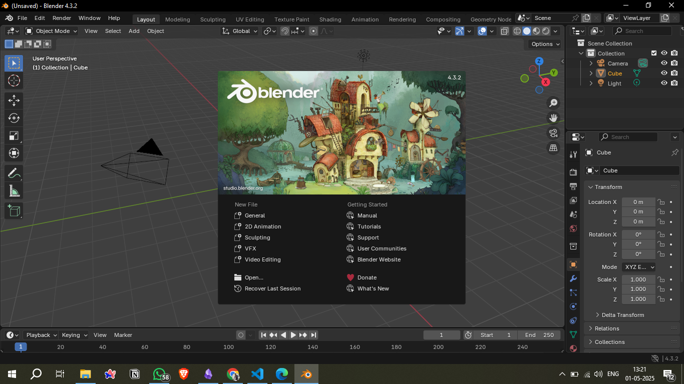
Task: Activate the Rotate tool
Action: (14, 118)
